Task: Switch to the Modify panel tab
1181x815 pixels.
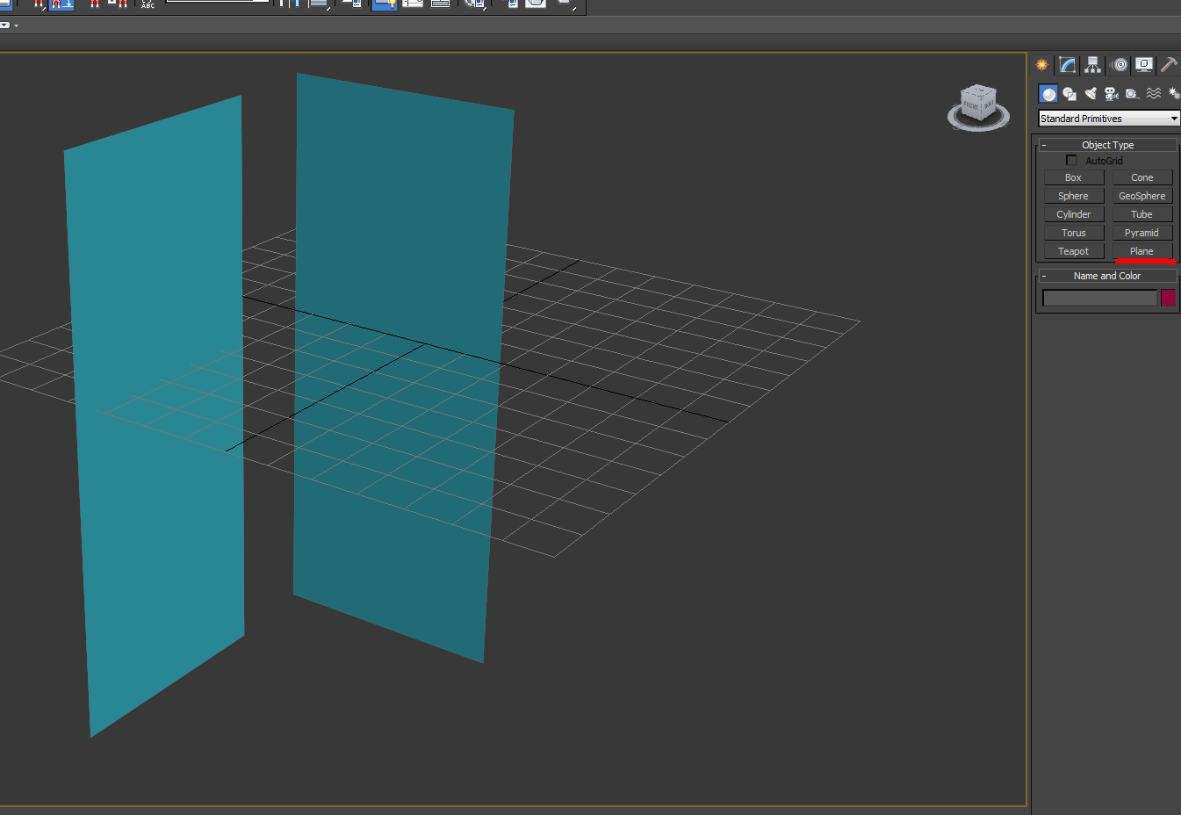Action: click(1067, 65)
